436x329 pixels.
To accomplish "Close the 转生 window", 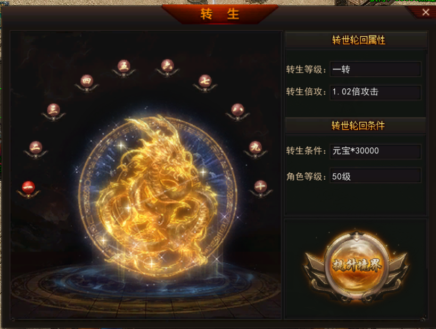I will [425, 12].
